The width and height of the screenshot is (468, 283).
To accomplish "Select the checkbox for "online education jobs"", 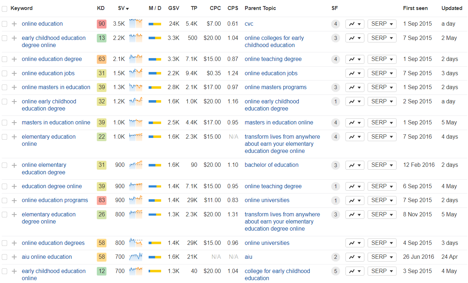I will (5, 73).
